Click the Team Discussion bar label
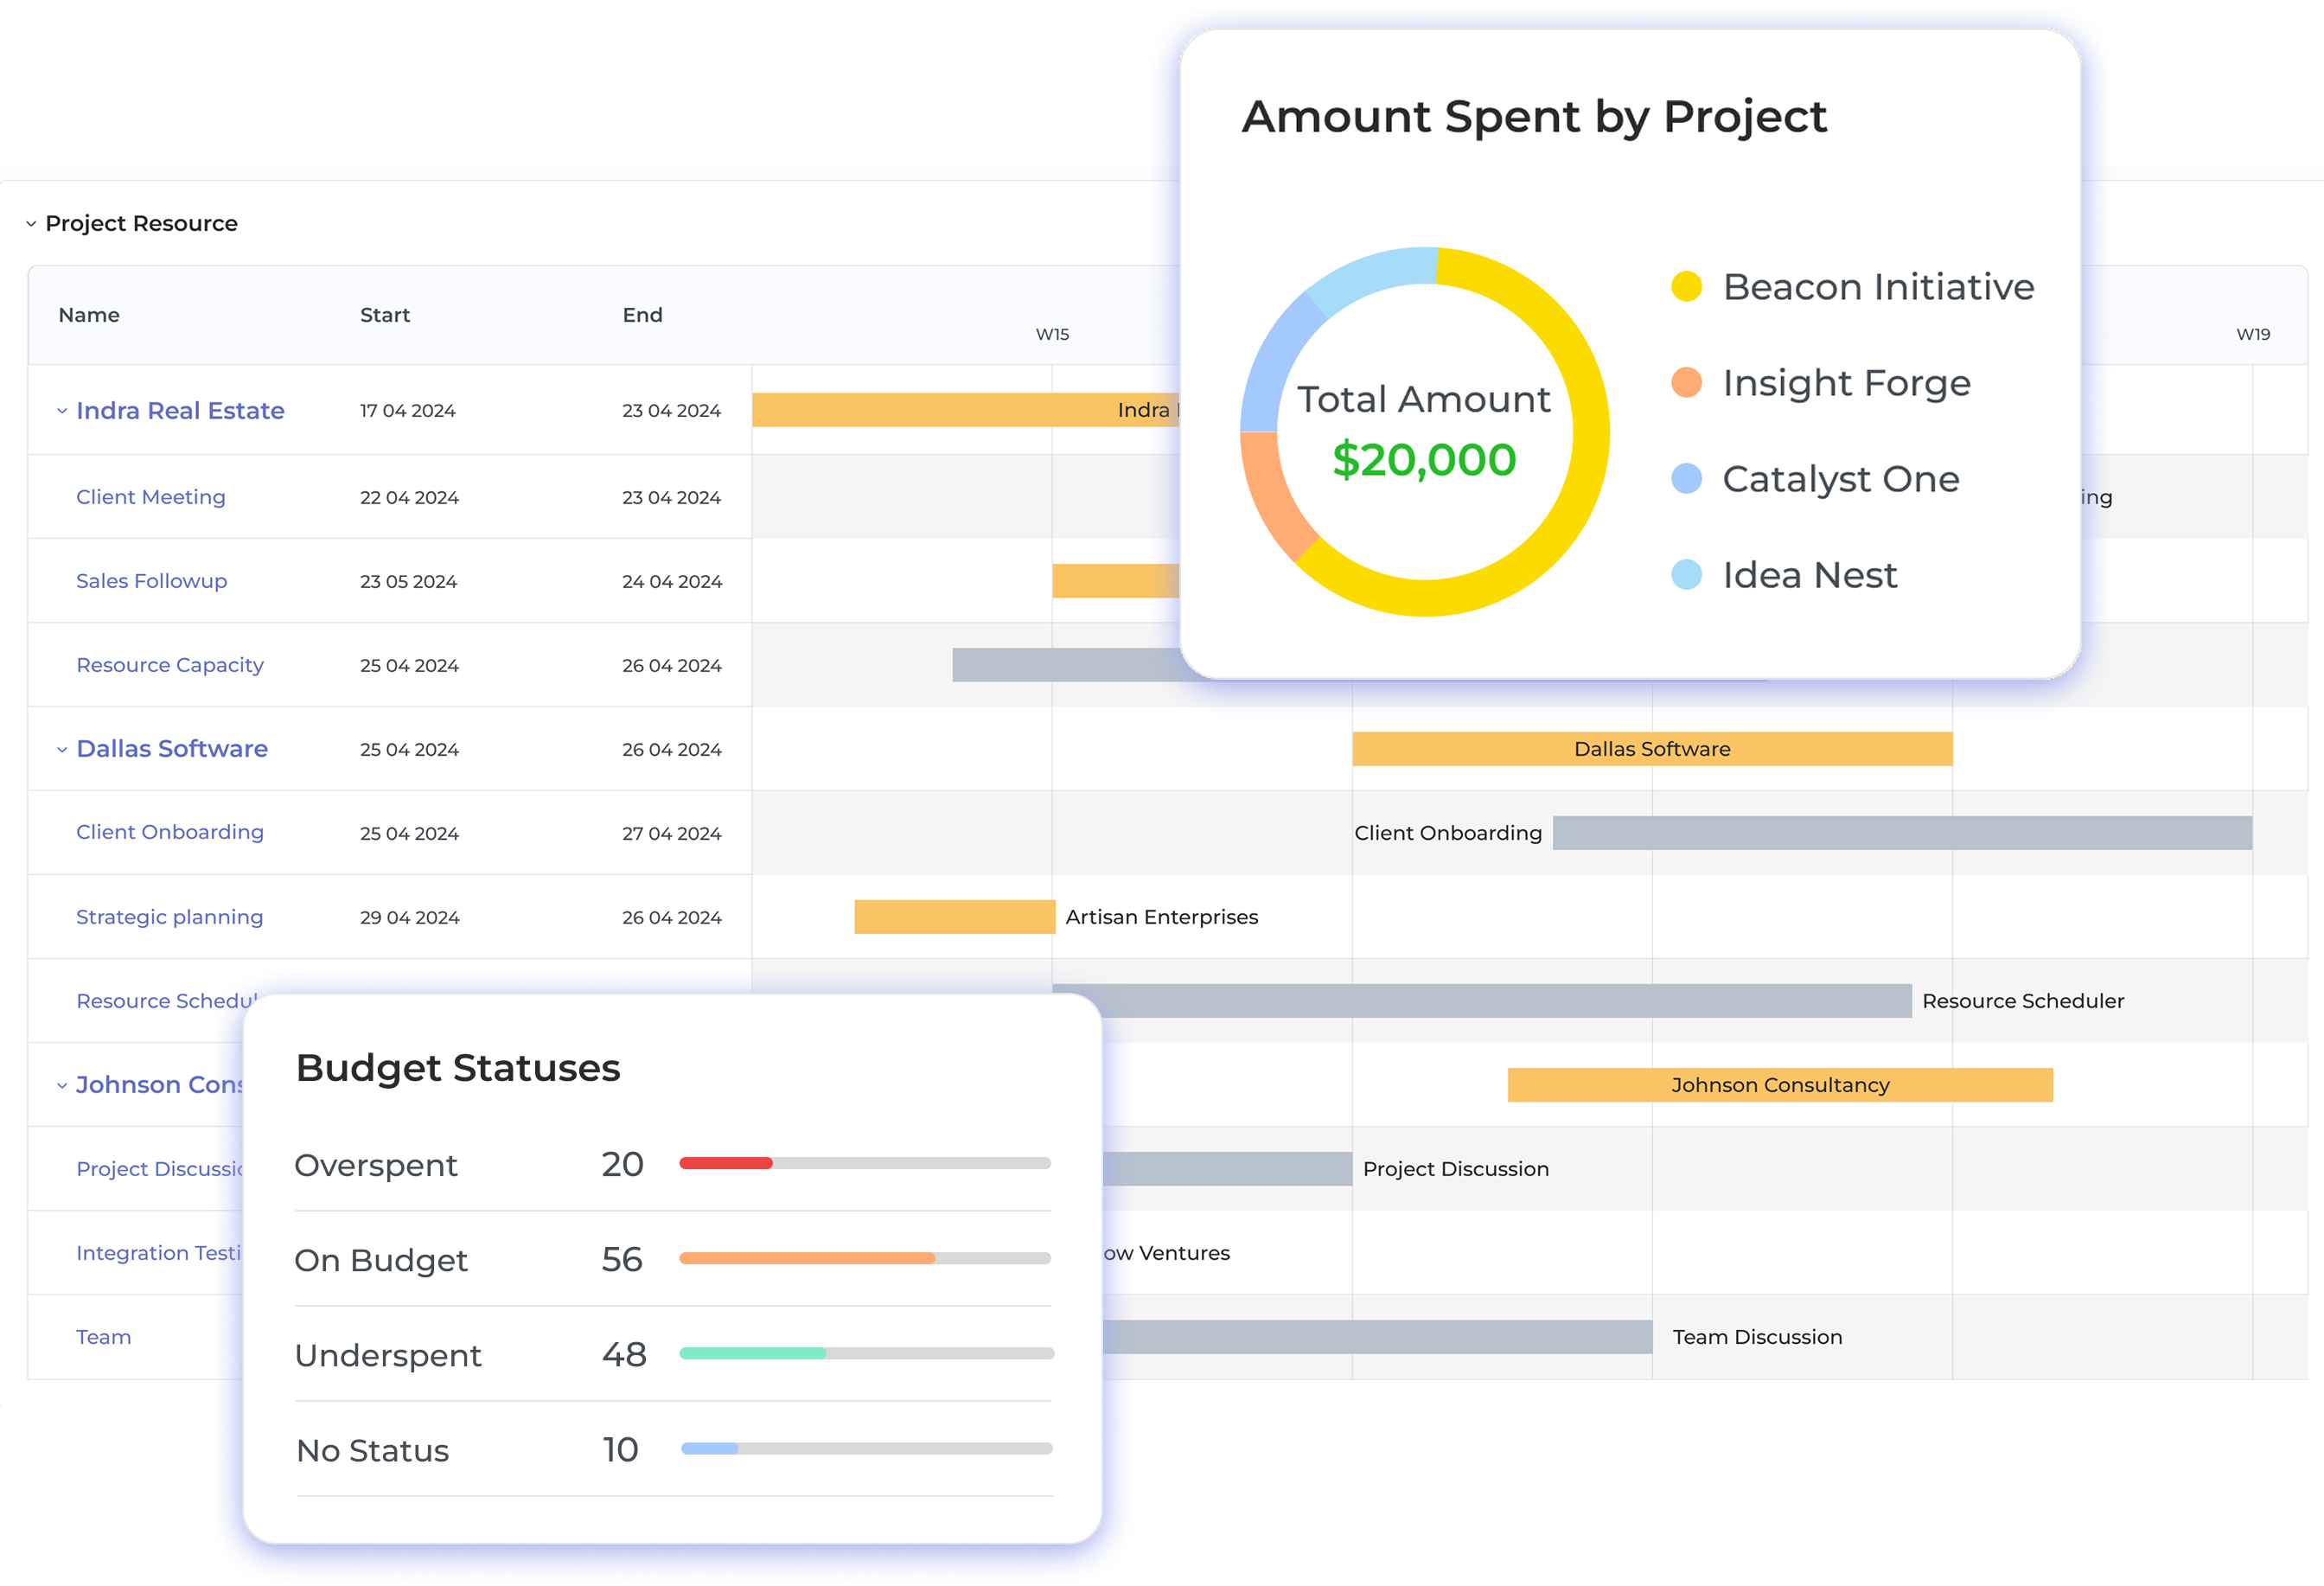This screenshot has width=2324, height=1586. coord(1757,1337)
